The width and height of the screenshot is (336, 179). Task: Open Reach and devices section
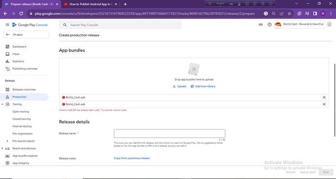click(24, 148)
